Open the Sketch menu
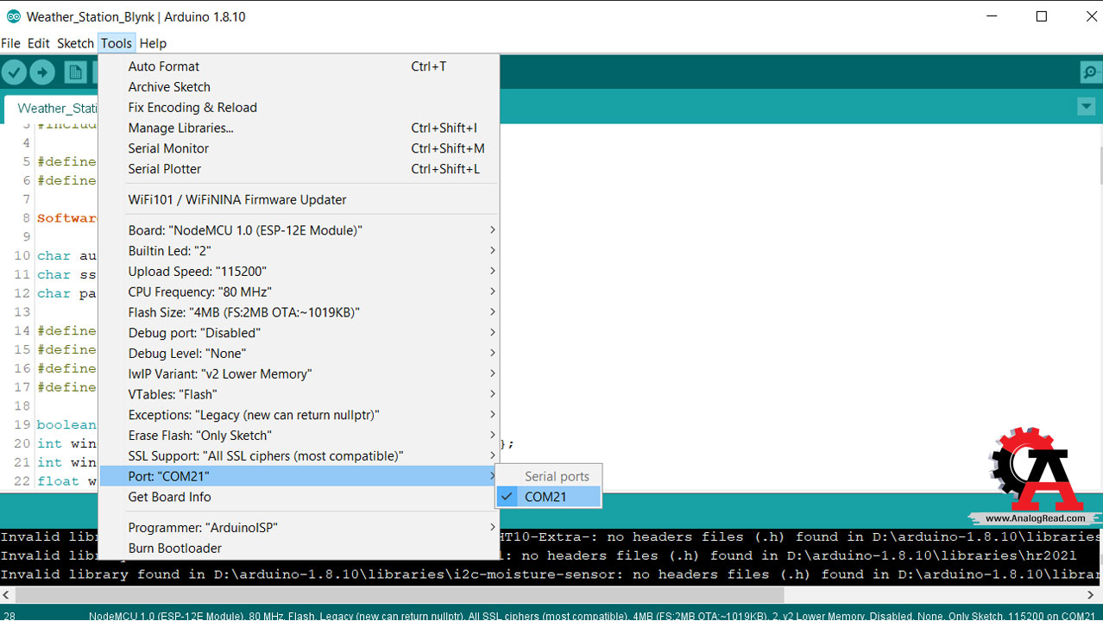The width and height of the screenshot is (1103, 621). 75,43
